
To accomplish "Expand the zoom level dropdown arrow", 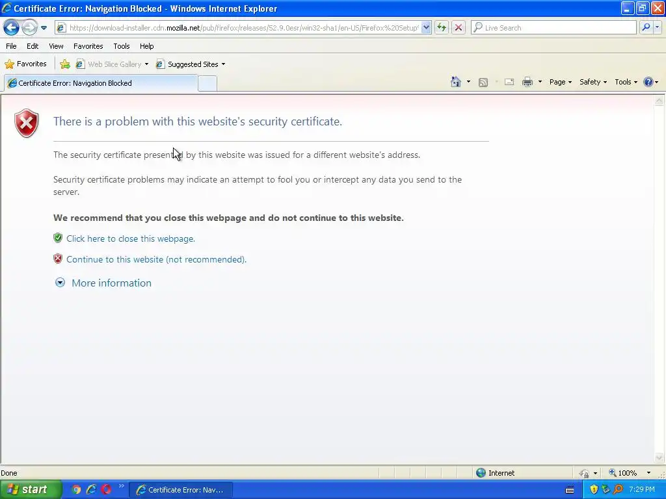I will tap(648, 473).
